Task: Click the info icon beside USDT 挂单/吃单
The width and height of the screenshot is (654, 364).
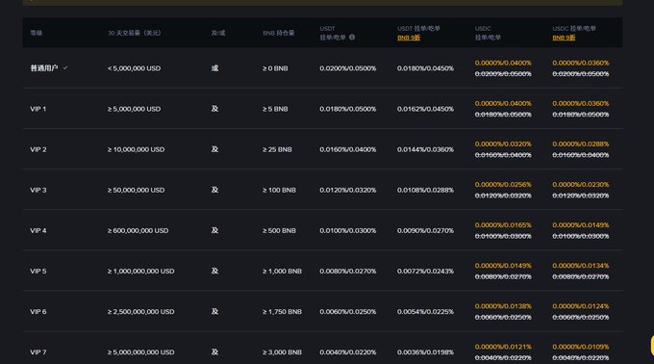Action: point(352,38)
